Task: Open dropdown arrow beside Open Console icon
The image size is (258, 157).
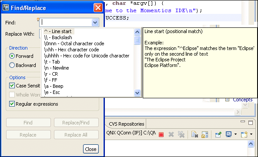Action: point(251,134)
